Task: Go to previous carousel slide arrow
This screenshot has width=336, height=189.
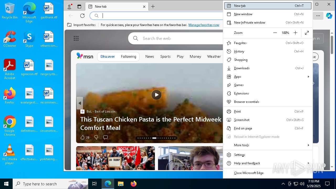Action: (x=80, y=103)
